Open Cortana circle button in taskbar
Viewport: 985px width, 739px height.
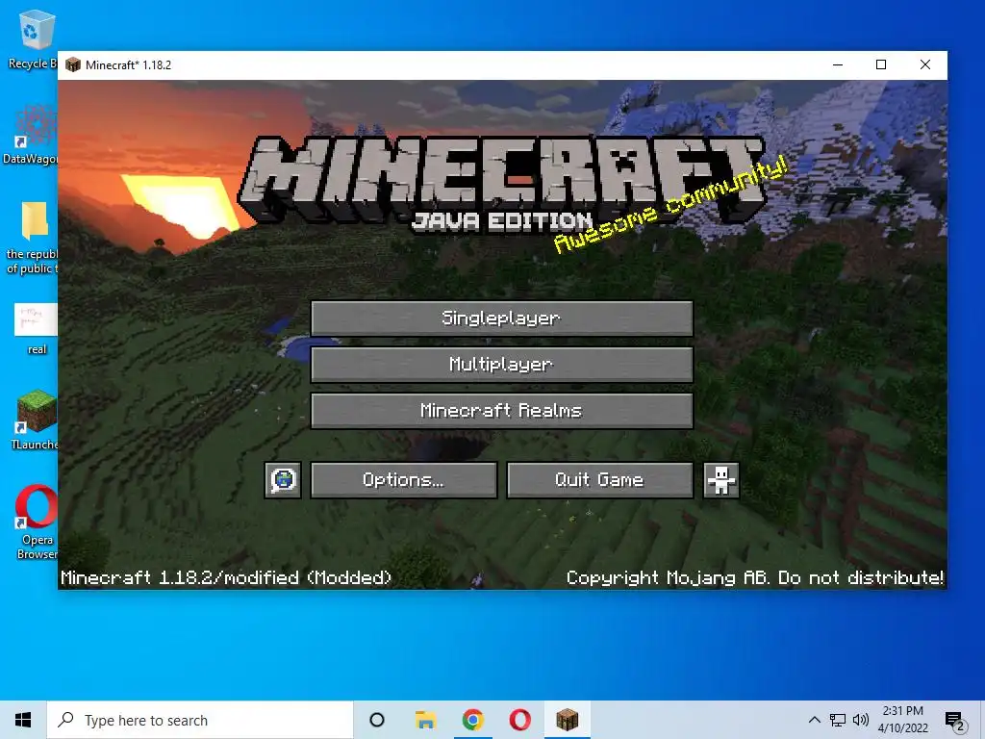(377, 720)
